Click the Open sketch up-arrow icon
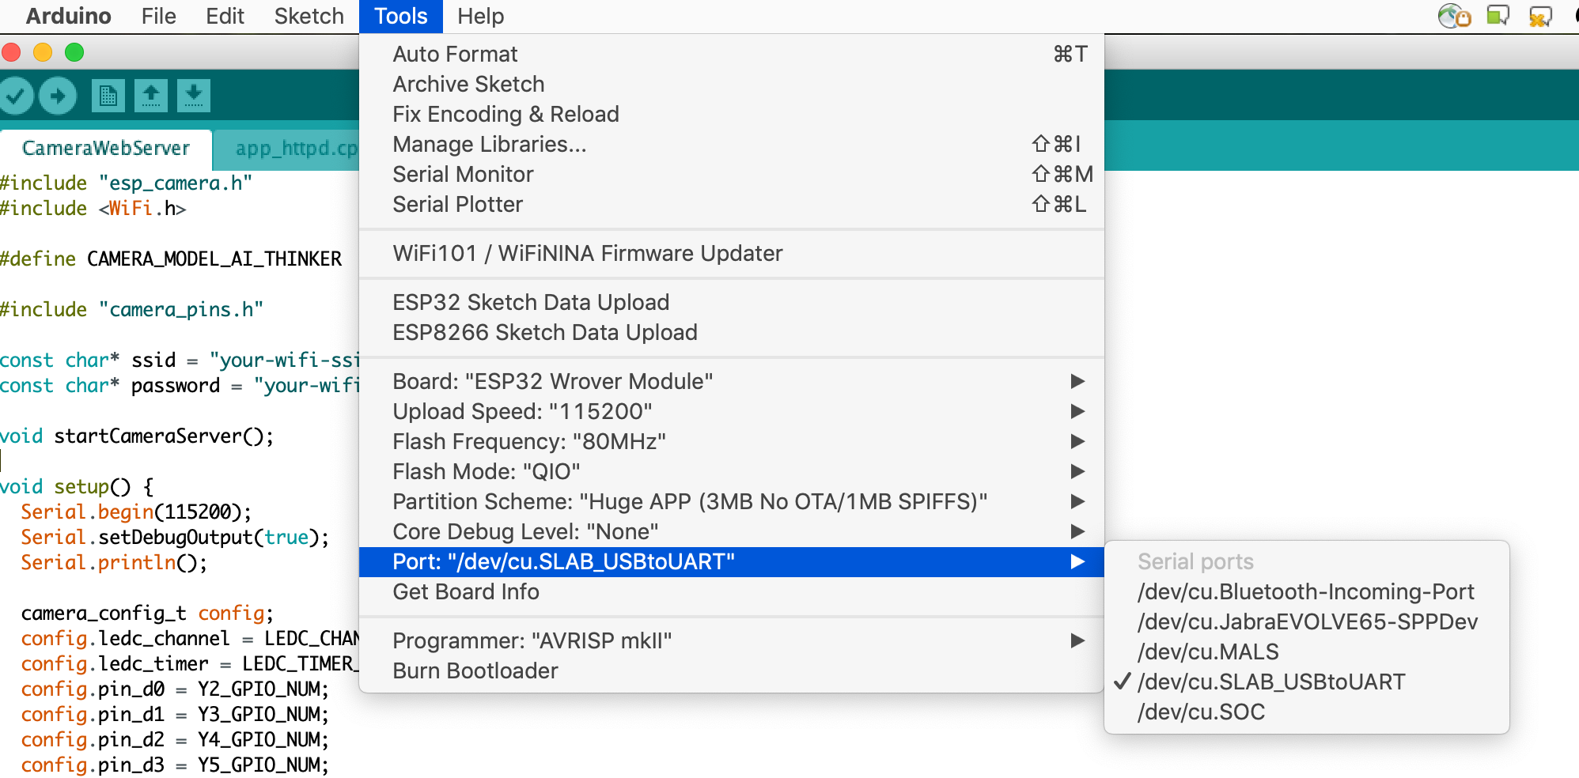The image size is (1579, 778). pos(151,96)
